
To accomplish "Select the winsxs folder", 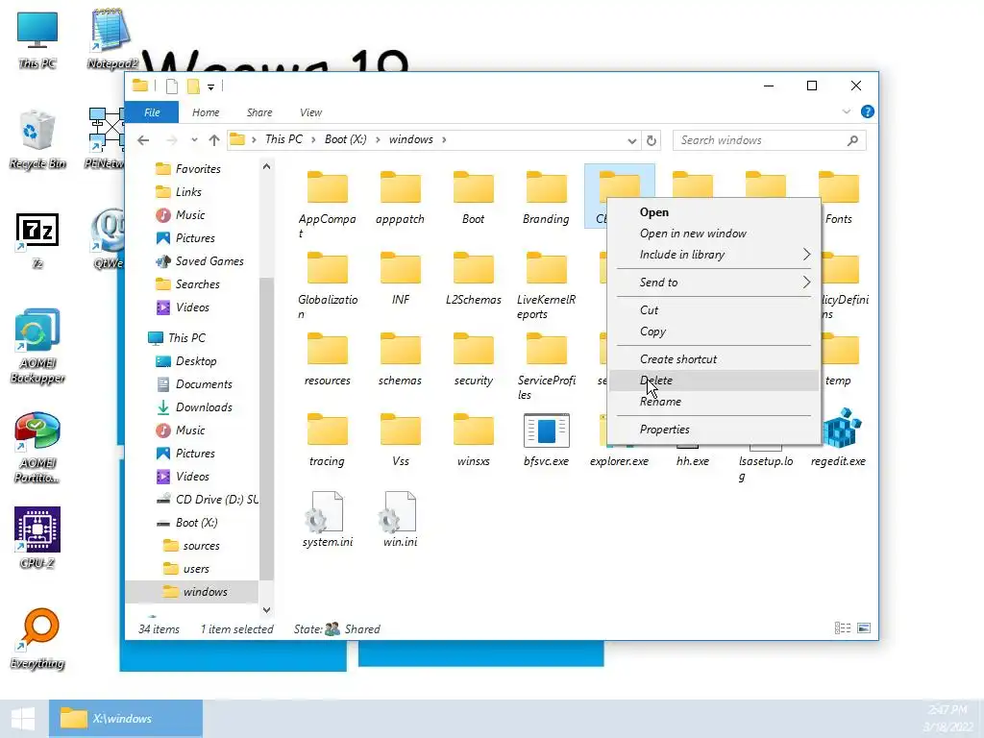I will 473,439.
